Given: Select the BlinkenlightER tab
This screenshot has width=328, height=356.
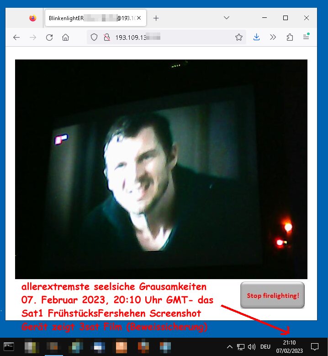Looking at the screenshot, I should 95,18.
